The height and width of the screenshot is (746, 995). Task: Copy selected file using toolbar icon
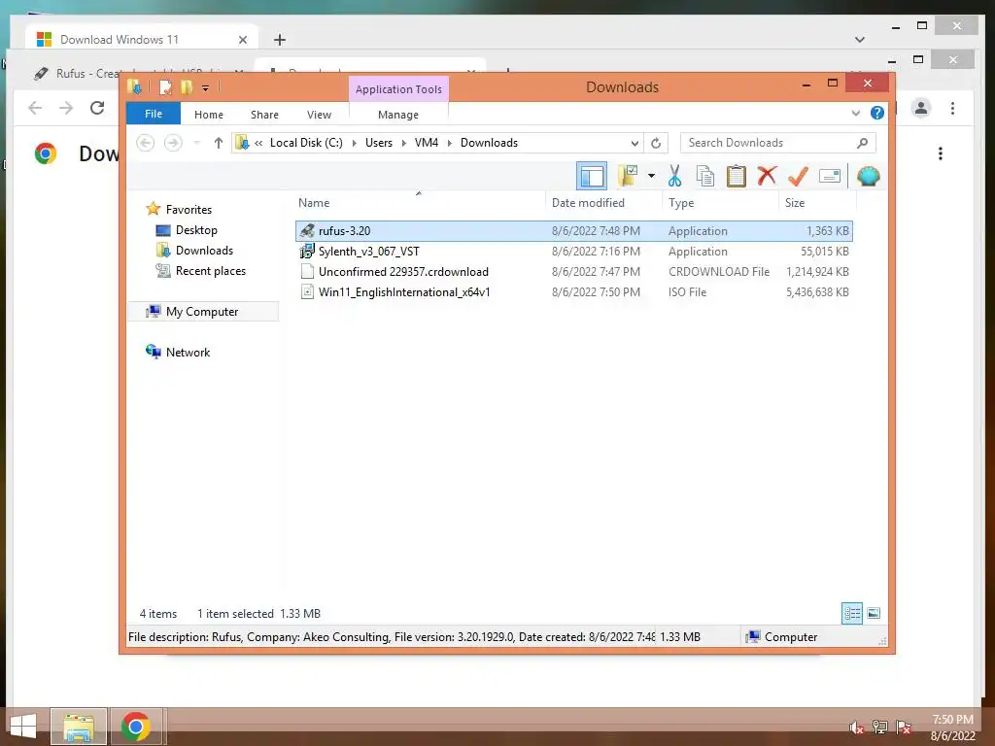coord(705,176)
